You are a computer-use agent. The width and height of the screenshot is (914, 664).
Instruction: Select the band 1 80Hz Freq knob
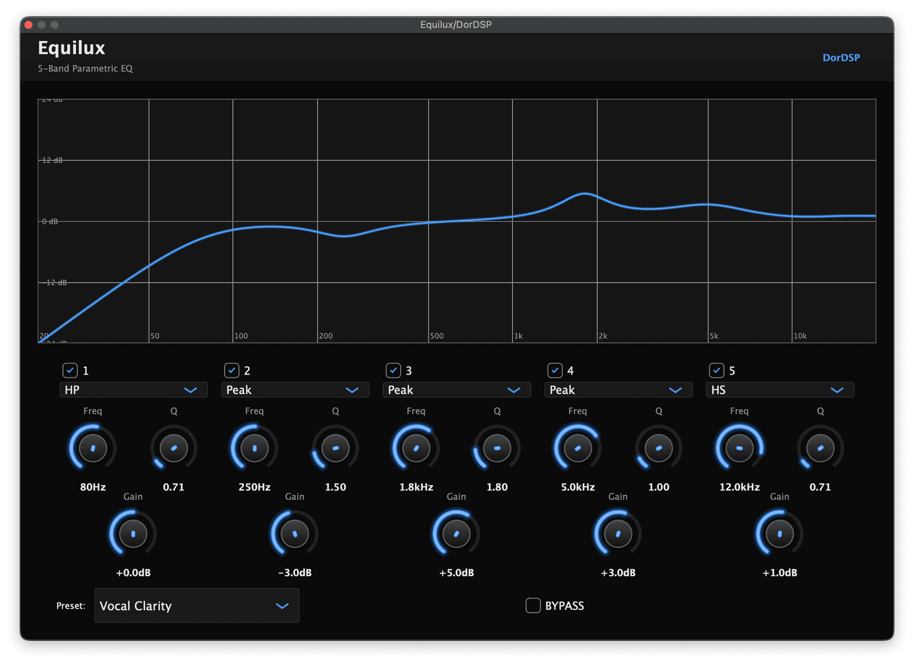[92, 448]
